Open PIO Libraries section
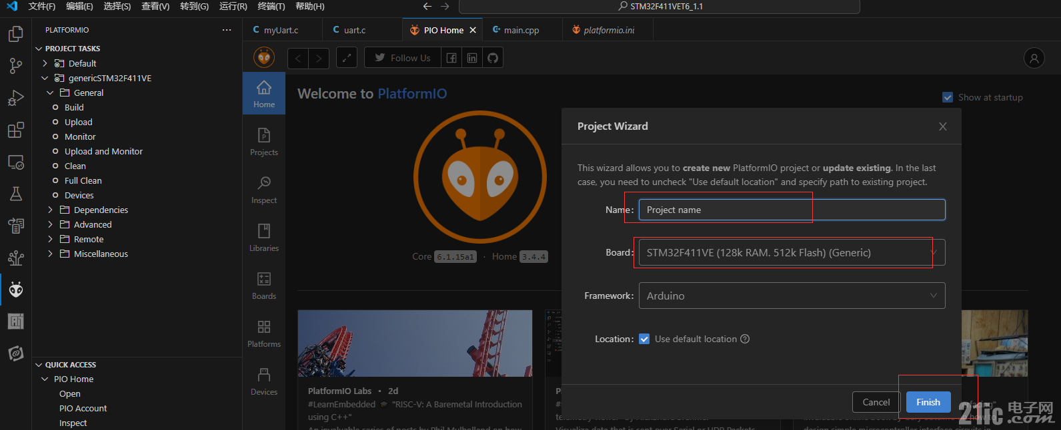1061x430 pixels. click(264, 238)
